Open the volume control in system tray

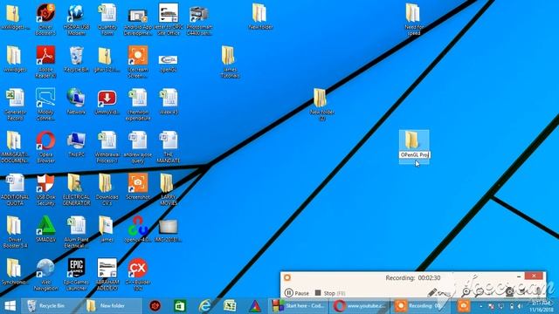tap(521, 306)
